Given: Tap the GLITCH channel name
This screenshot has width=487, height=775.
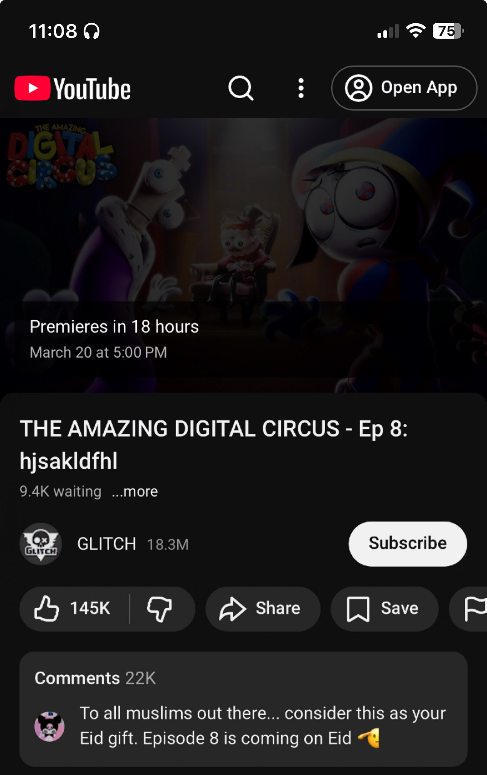Looking at the screenshot, I should pos(107,544).
